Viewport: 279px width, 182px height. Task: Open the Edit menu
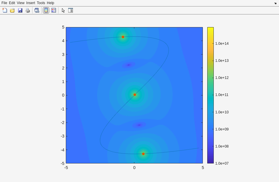[x=12, y=3]
